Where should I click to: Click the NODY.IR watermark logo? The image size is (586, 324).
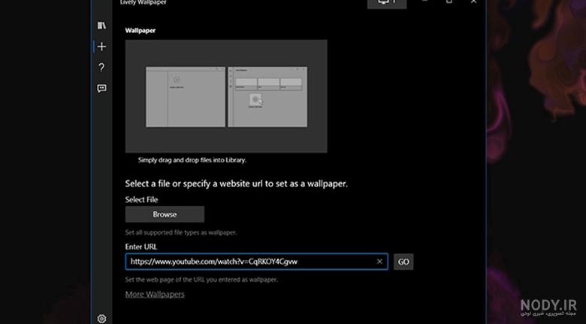pyautogui.click(x=548, y=307)
